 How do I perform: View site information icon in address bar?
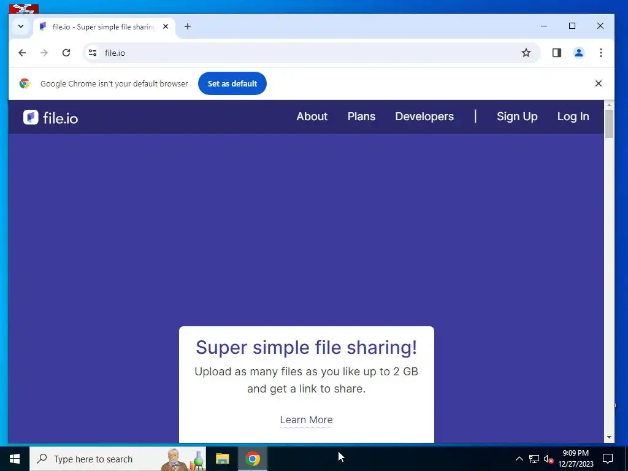click(93, 53)
